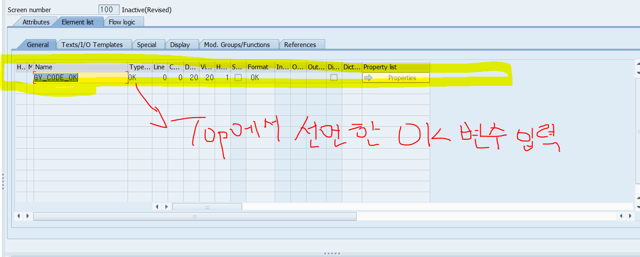Click the Name column header

pos(81,67)
